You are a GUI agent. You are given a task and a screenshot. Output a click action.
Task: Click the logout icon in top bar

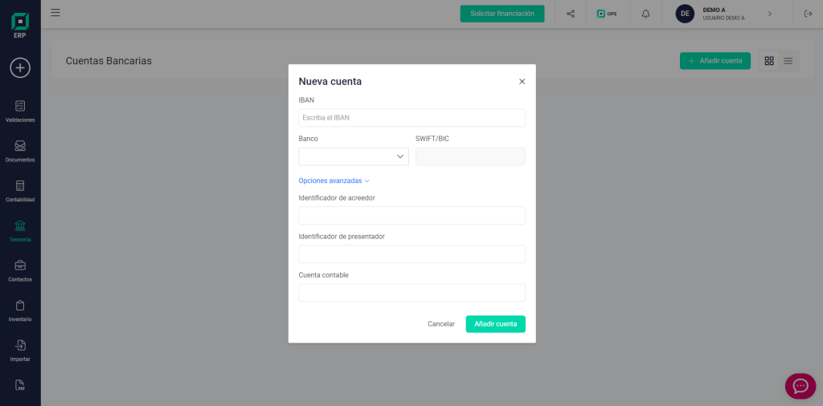coord(808,14)
